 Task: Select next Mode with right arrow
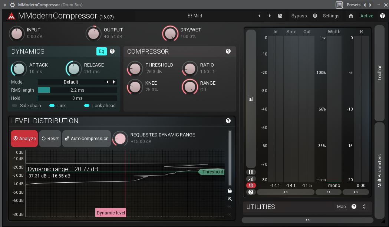114,82
